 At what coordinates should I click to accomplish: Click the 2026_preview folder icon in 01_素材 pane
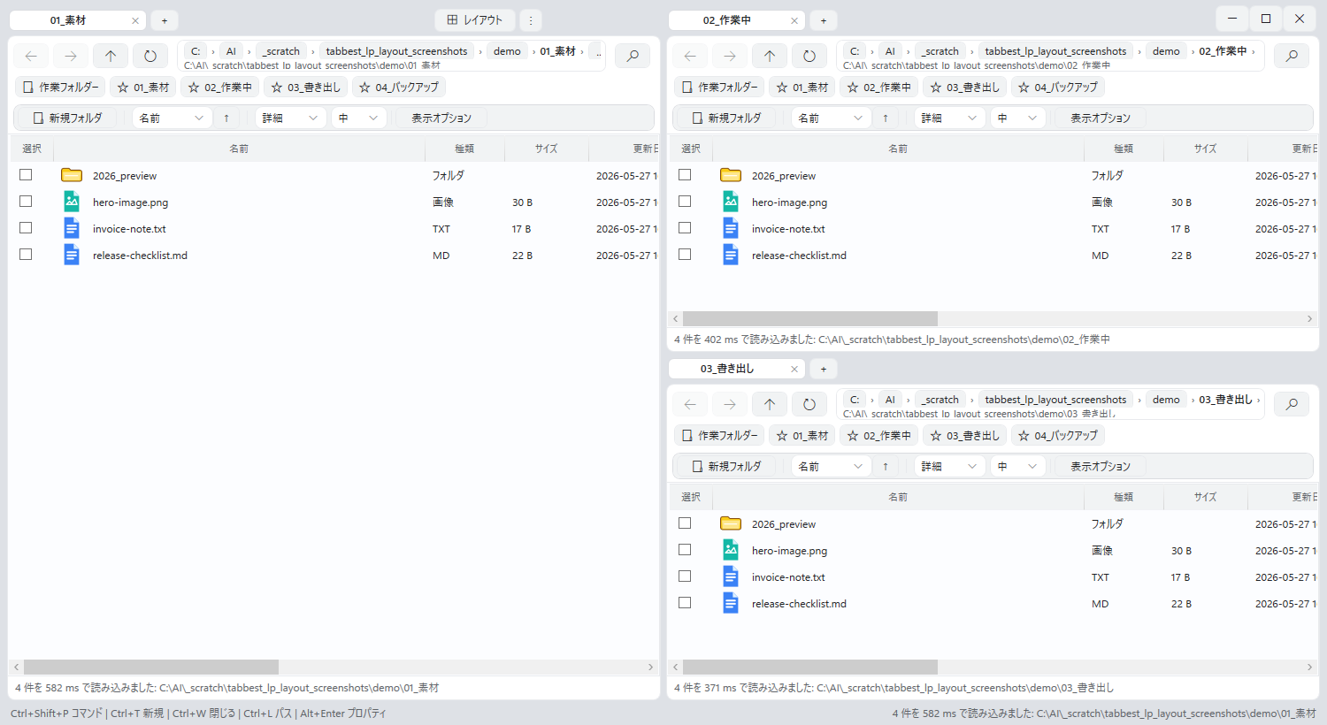coord(72,175)
